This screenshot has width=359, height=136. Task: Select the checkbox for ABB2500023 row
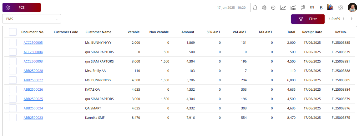[x=13, y=118]
